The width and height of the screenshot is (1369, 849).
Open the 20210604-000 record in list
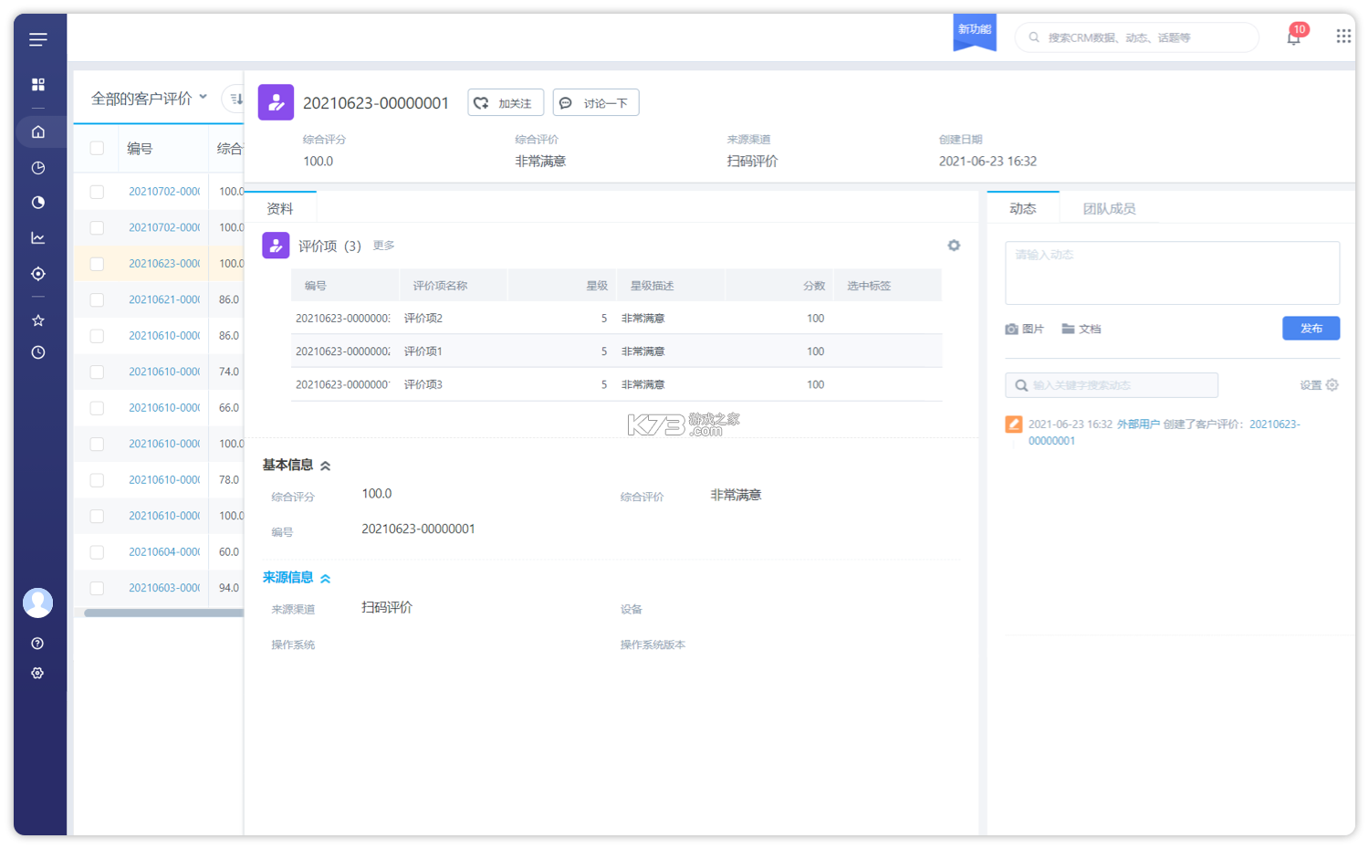click(x=164, y=552)
